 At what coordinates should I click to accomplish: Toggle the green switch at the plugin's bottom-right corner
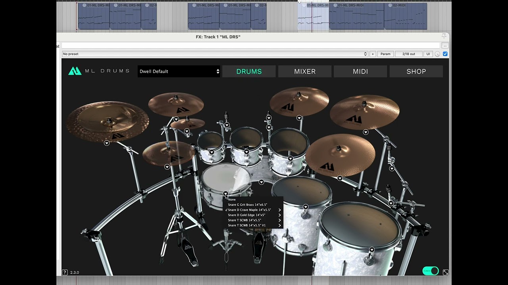point(431,271)
